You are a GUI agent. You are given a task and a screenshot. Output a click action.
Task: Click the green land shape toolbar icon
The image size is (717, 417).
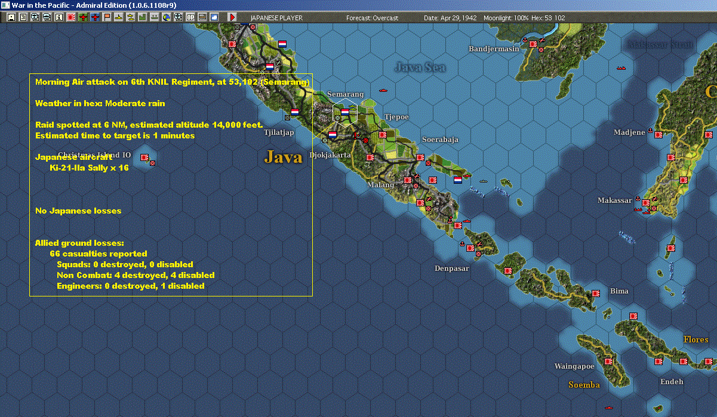coord(143,17)
